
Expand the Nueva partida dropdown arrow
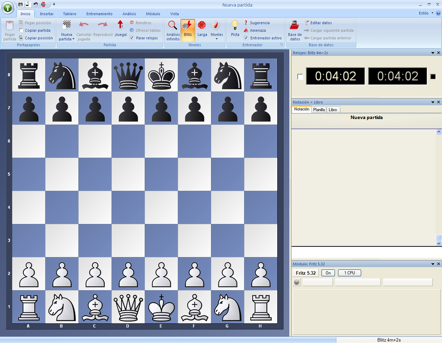tap(73, 39)
